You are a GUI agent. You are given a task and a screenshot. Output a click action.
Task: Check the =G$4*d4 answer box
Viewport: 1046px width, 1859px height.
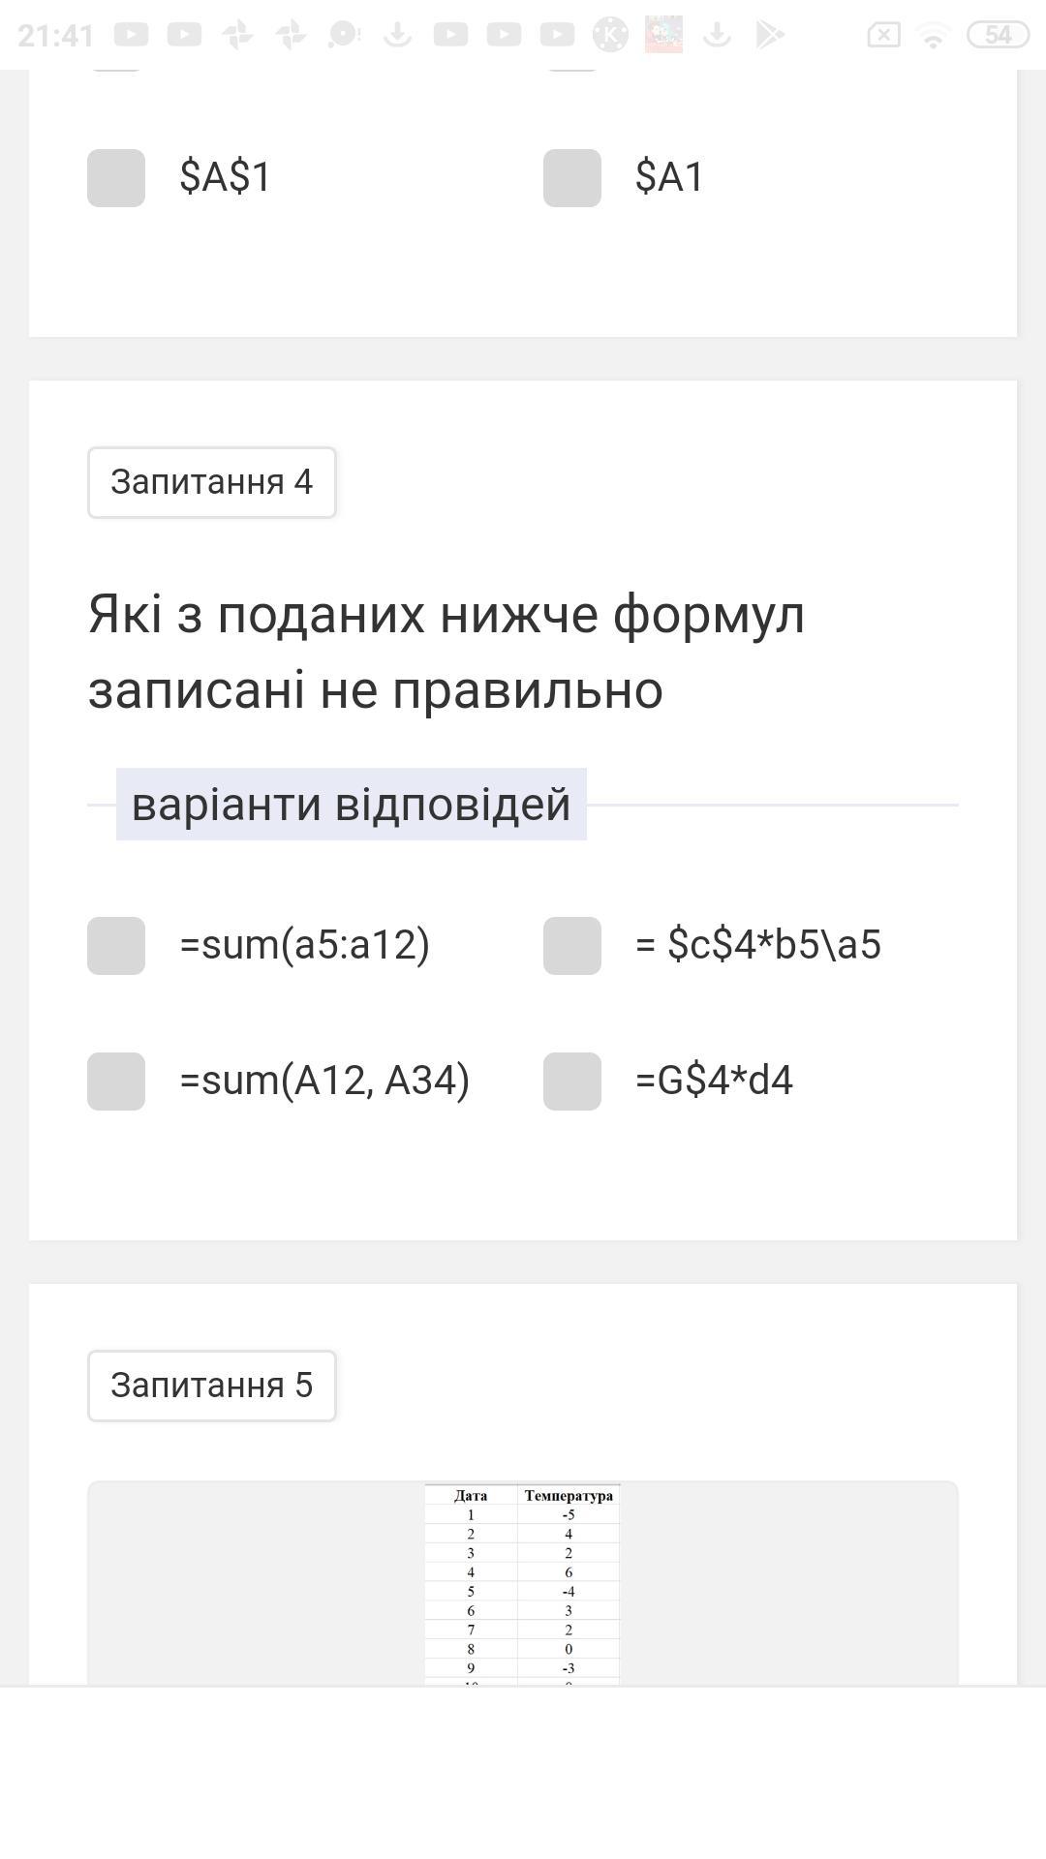(572, 1082)
